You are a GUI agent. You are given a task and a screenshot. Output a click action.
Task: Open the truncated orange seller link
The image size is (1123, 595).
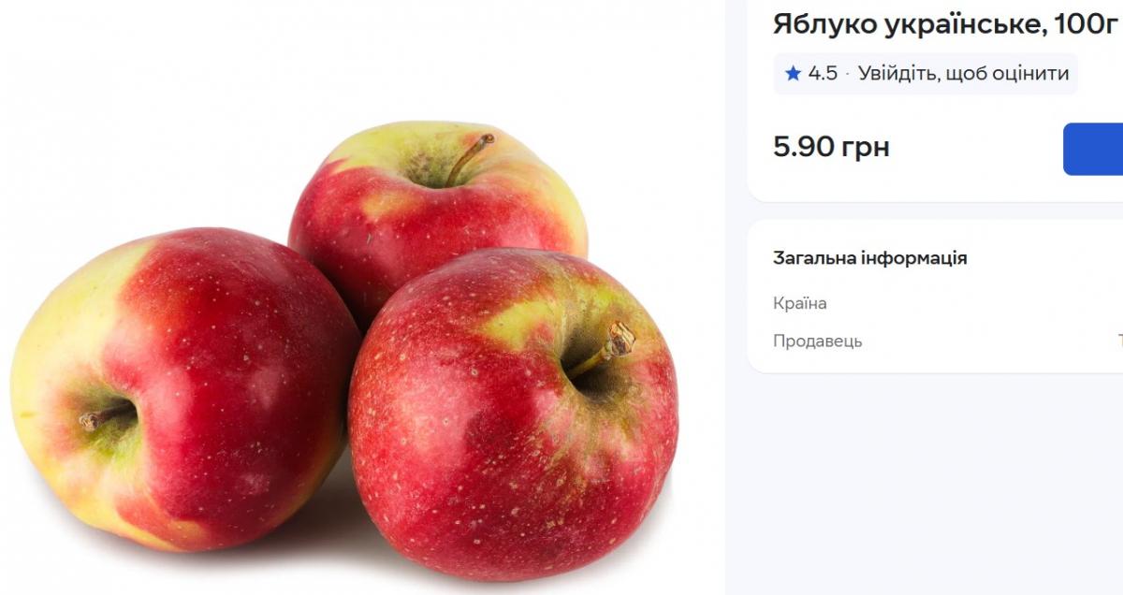click(1120, 341)
